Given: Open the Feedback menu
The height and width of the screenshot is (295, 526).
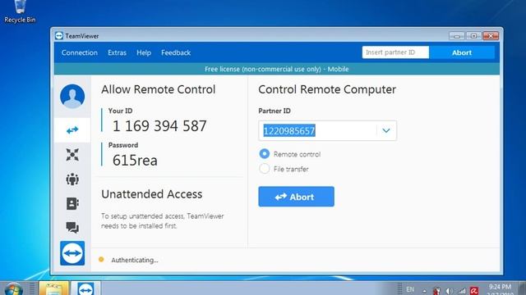Looking at the screenshot, I should point(176,52).
